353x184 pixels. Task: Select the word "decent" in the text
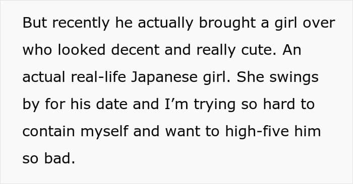click(135, 50)
